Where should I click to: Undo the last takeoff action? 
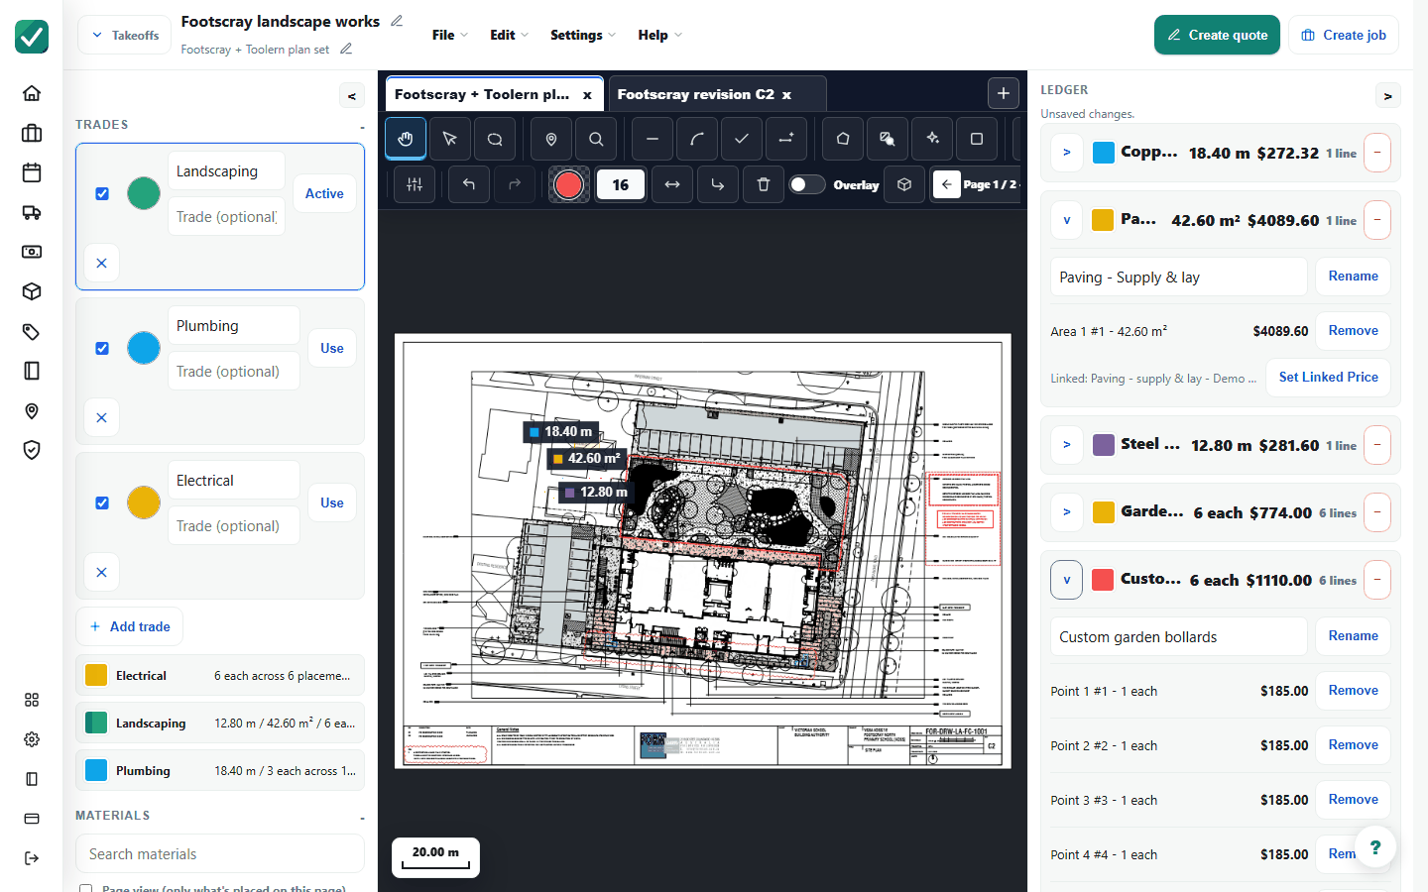click(x=469, y=184)
